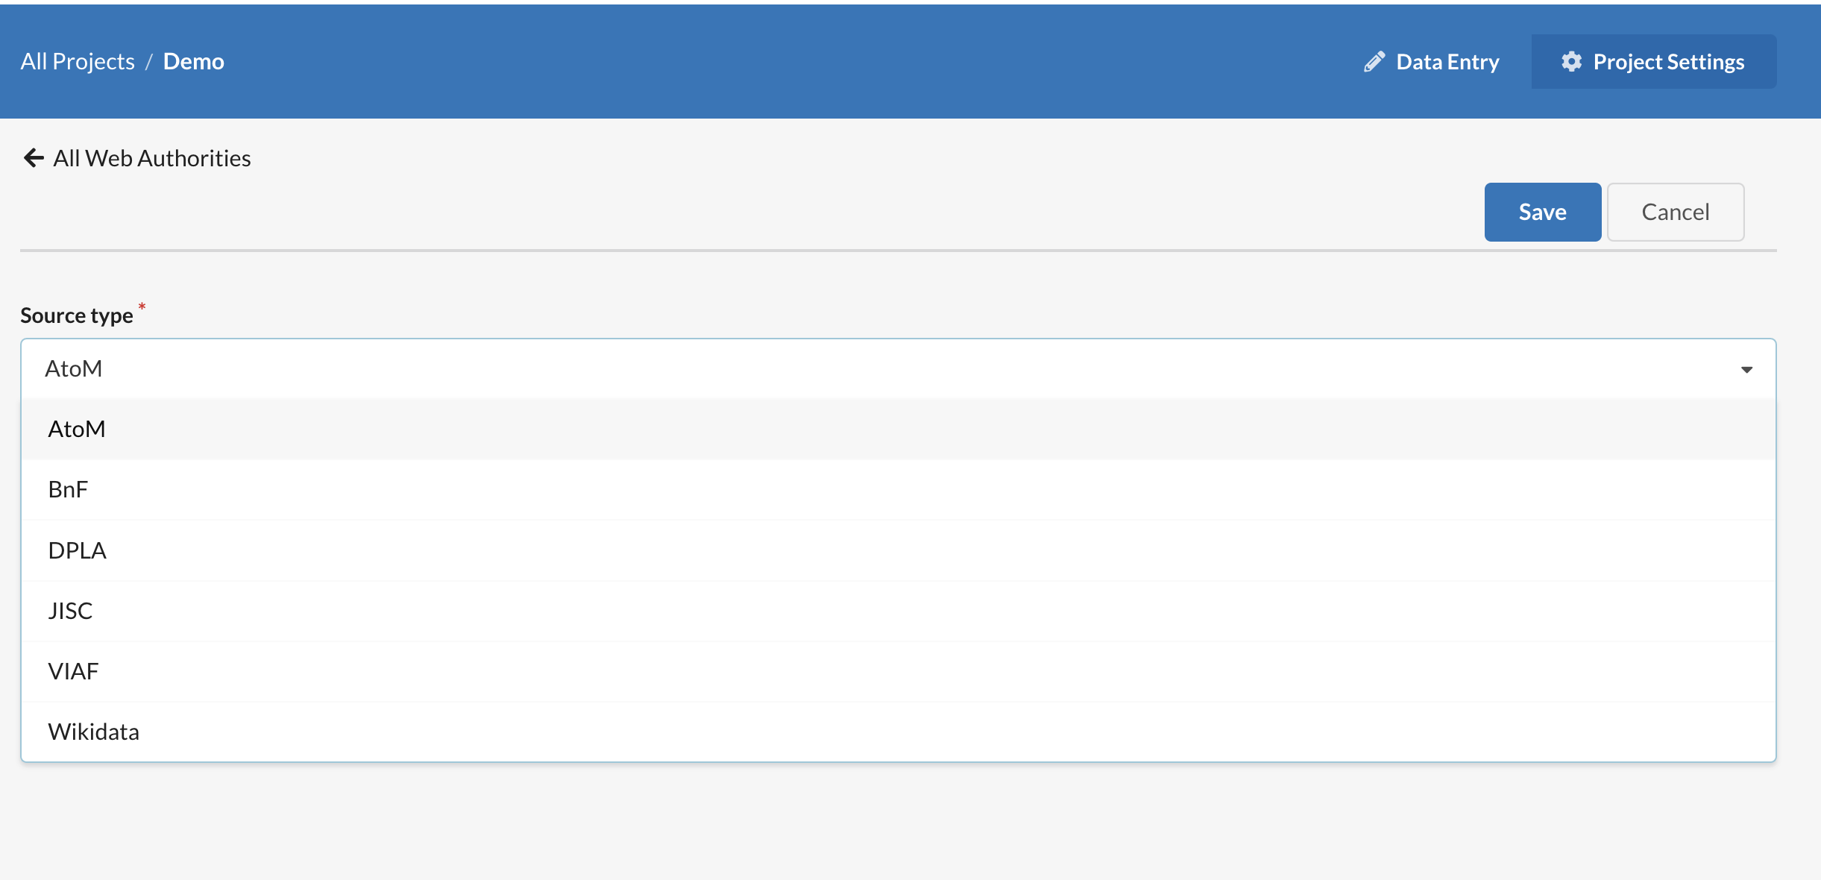1821x880 pixels.
Task: Choose BnF as source type
Action: click(x=898, y=489)
